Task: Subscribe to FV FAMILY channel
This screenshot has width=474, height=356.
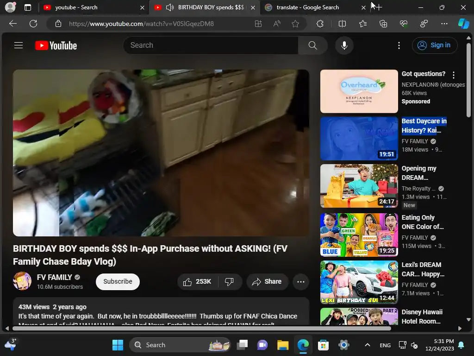Action: pyautogui.click(x=118, y=281)
